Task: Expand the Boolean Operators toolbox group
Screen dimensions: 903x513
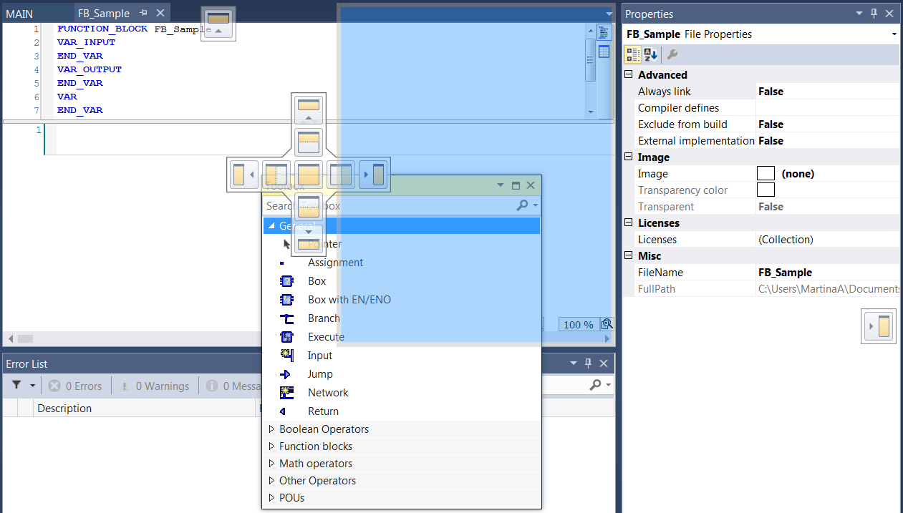Action: (271, 429)
